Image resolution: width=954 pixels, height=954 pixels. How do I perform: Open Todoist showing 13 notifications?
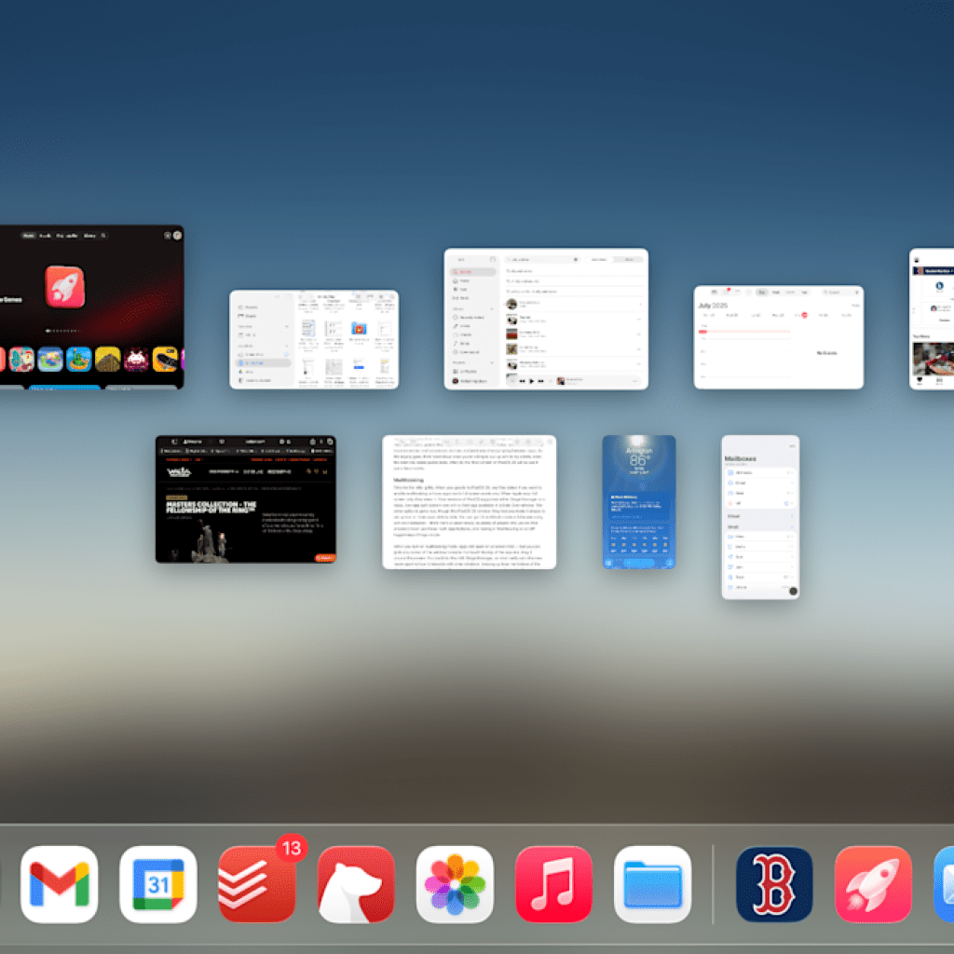click(x=257, y=884)
